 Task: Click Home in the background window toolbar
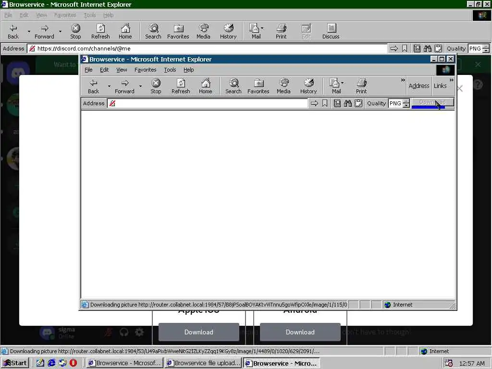pyautogui.click(x=125, y=31)
